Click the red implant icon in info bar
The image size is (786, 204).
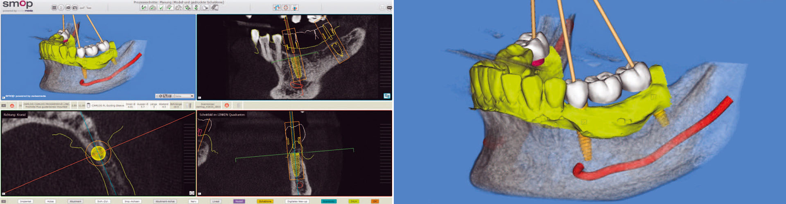12,106
